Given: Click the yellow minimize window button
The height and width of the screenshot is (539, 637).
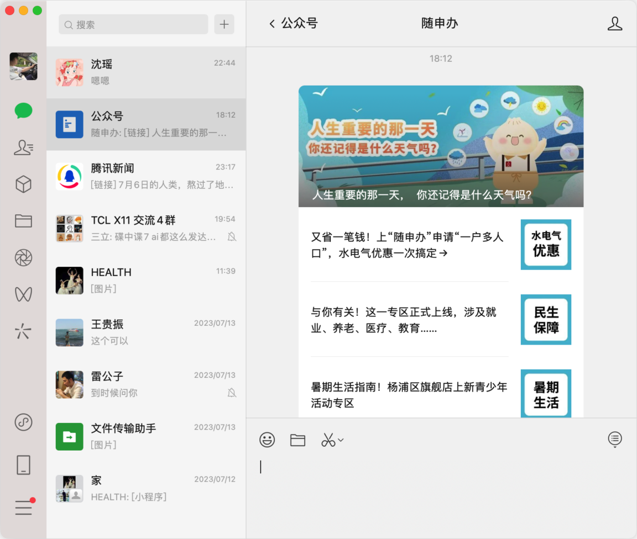Looking at the screenshot, I should 24,10.
